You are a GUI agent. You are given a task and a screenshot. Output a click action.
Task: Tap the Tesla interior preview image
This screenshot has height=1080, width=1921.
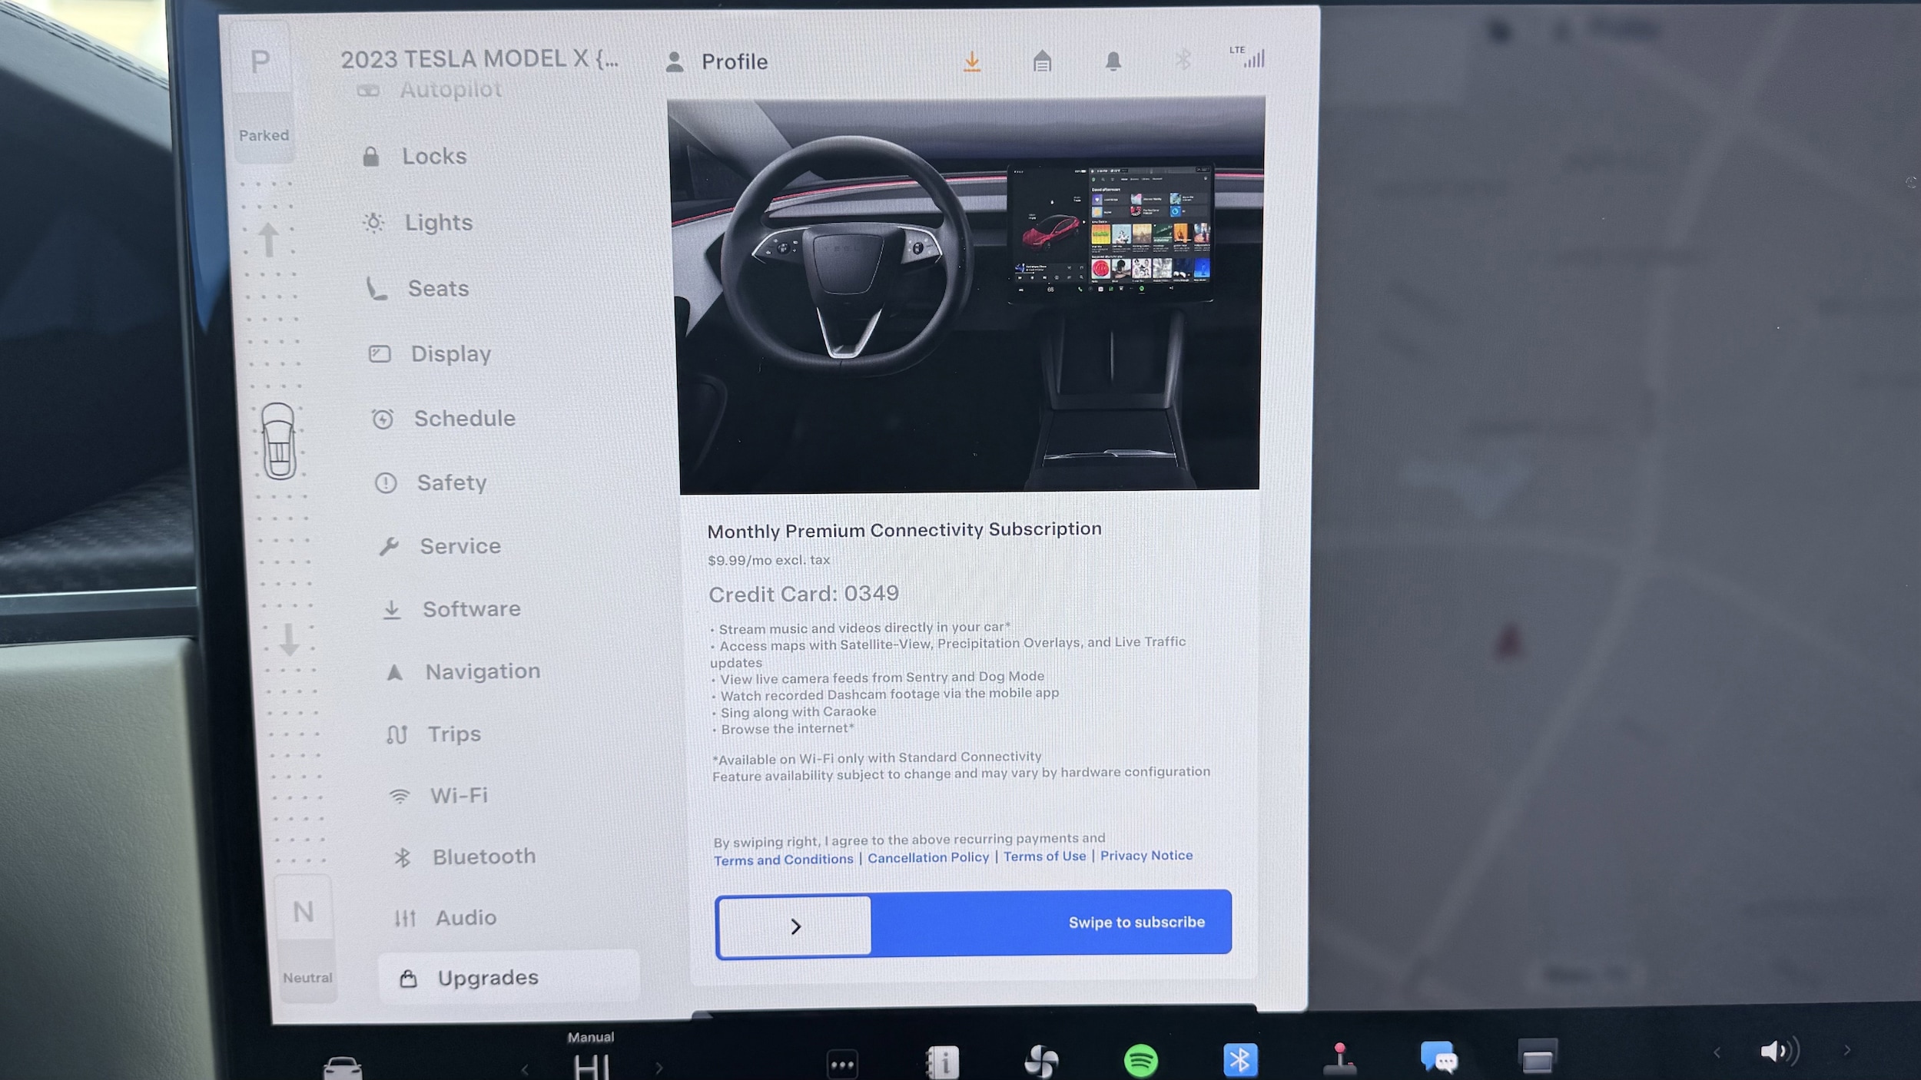click(967, 294)
